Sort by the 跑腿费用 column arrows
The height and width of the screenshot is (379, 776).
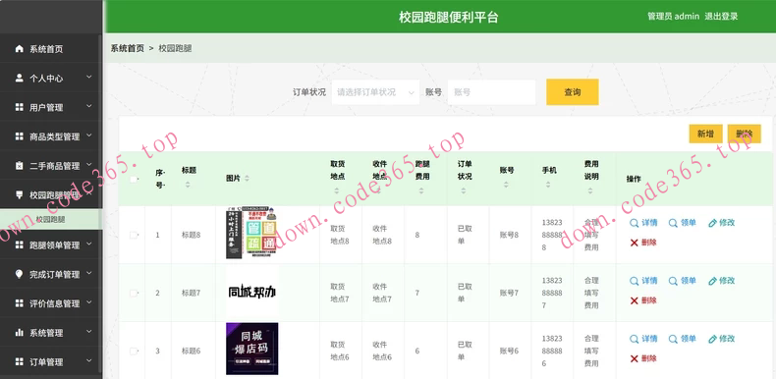[x=421, y=190]
